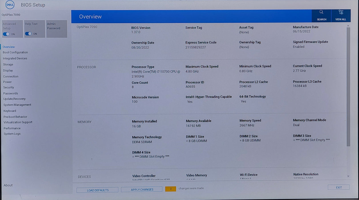Click the Ownership Date 08/20/2022
The height and width of the screenshot is (200, 359).
pos(140,47)
